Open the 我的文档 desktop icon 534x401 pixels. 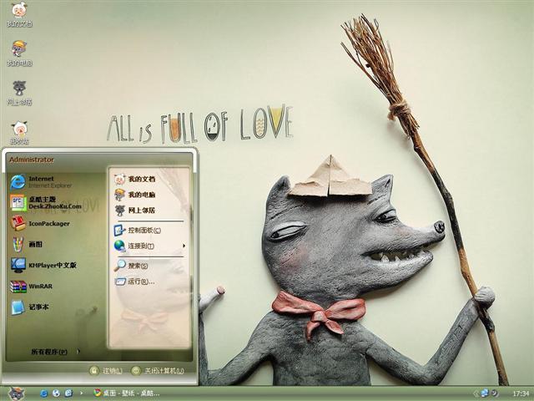19,15
